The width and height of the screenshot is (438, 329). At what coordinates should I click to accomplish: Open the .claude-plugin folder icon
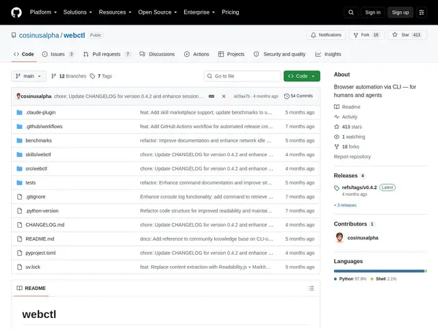(19, 112)
